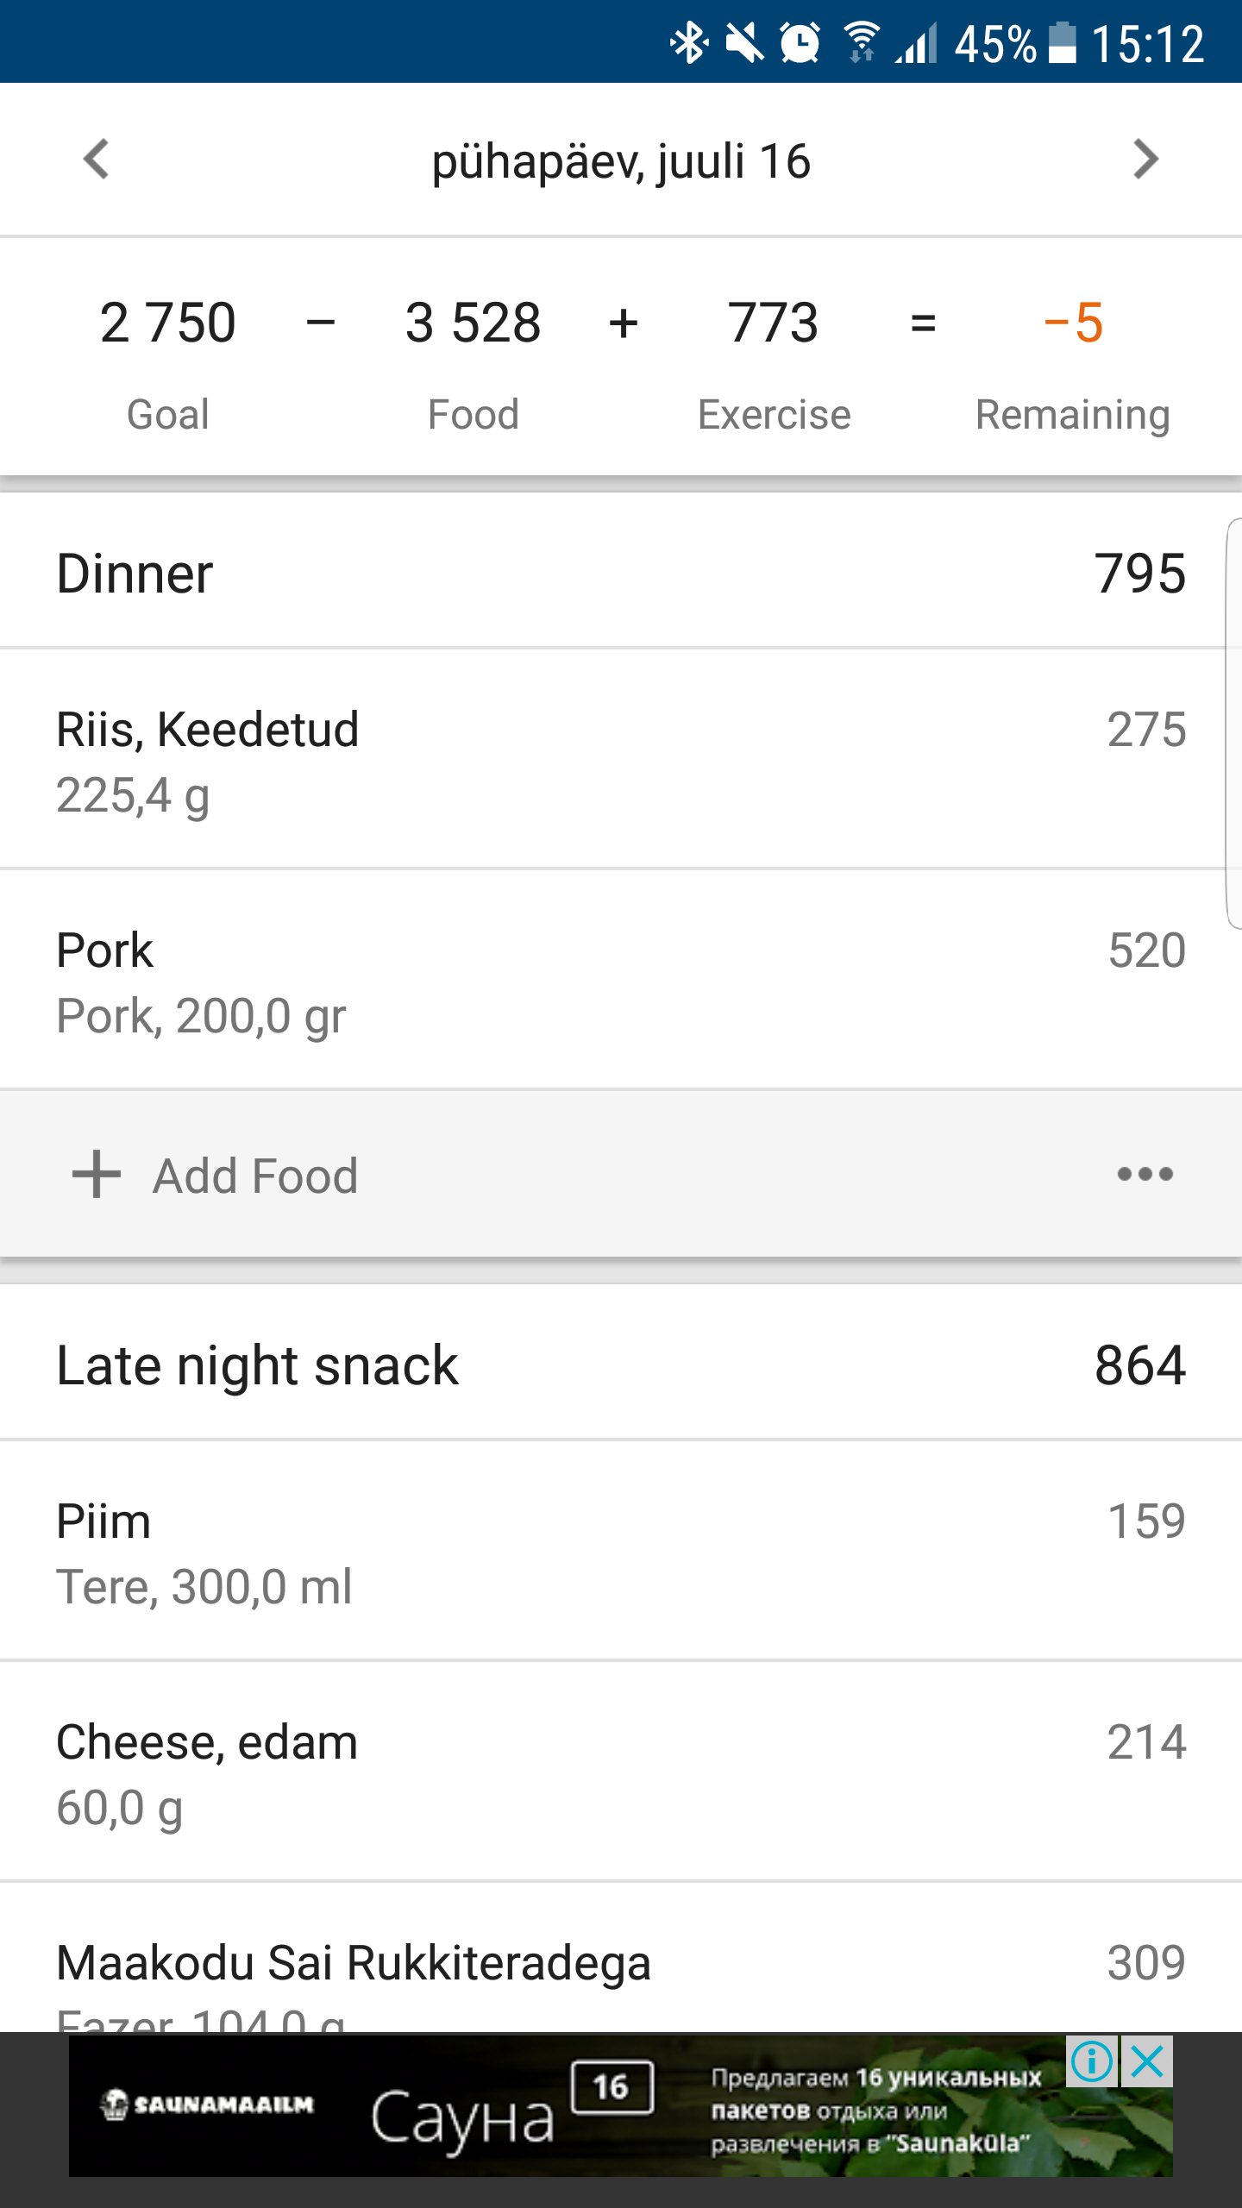Select the Dinner meal header
The width and height of the screenshot is (1242, 2208).
point(621,574)
